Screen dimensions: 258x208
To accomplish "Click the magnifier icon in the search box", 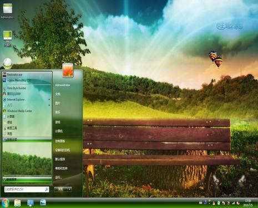I will coord(47,189).
